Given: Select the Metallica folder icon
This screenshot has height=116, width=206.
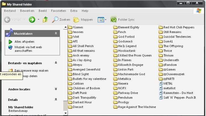Looking at the screenshot, I should pyautogui.click(x=115, y=79).
